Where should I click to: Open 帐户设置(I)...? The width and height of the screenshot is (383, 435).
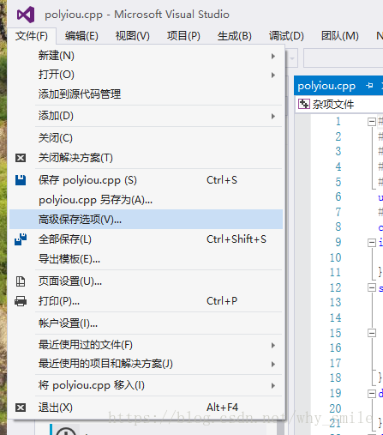[x=146, y=323]
